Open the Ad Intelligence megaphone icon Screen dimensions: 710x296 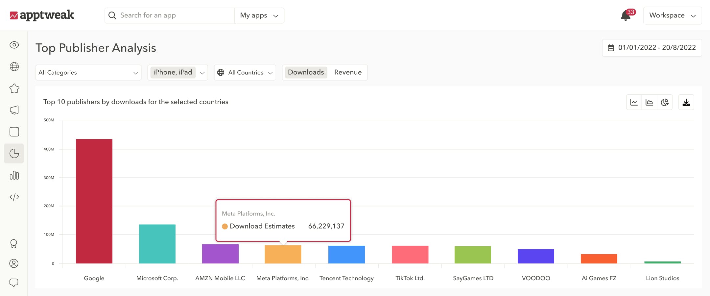[x=14, y=110]
